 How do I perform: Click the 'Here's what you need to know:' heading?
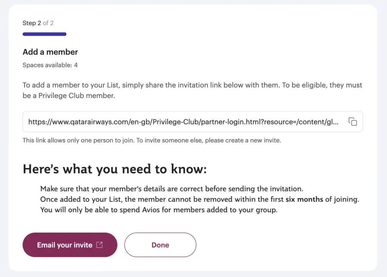(115, 169)
